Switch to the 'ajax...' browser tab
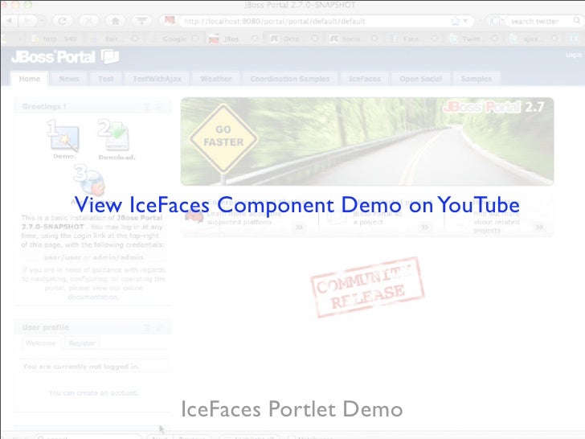 530,39
